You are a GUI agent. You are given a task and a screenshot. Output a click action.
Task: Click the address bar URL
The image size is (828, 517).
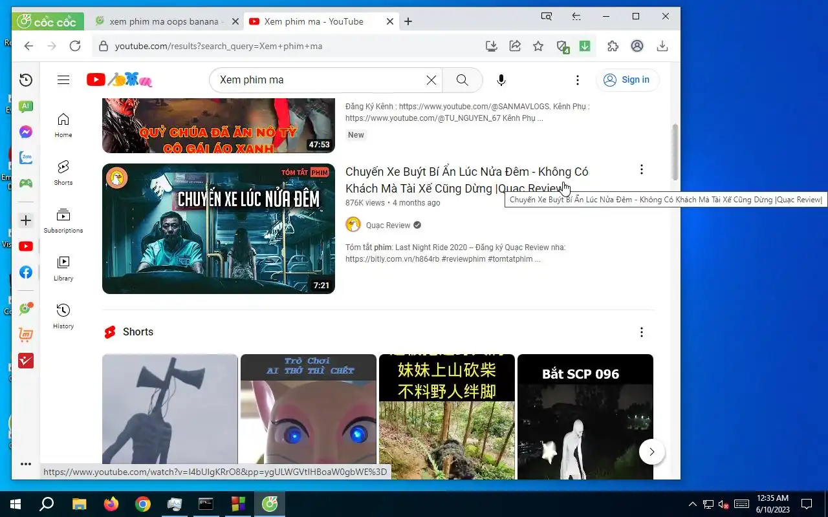click(x=219, y=47)
